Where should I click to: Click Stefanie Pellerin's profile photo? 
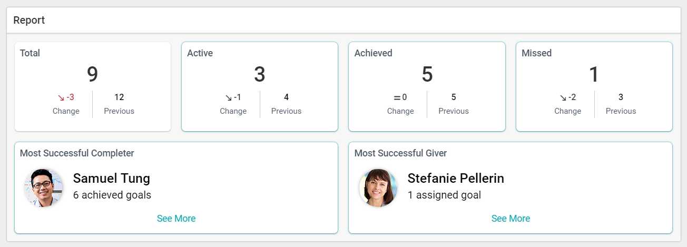(378, 187)
